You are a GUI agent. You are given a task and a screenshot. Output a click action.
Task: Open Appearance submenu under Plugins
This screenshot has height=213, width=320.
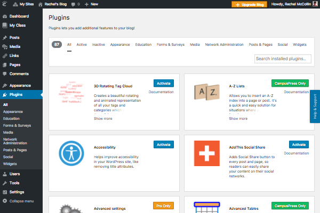click(x=13, y=112)
